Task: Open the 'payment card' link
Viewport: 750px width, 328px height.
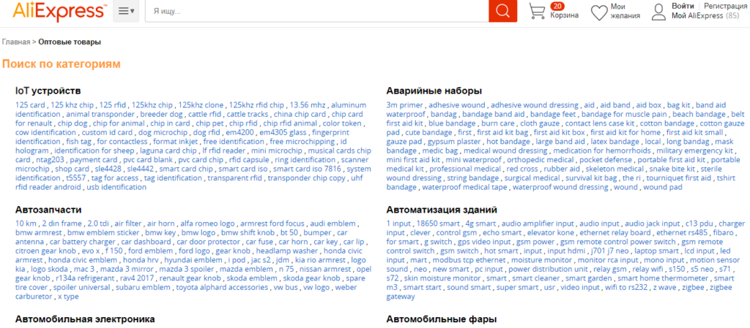Action: click(x=93, y=160)
